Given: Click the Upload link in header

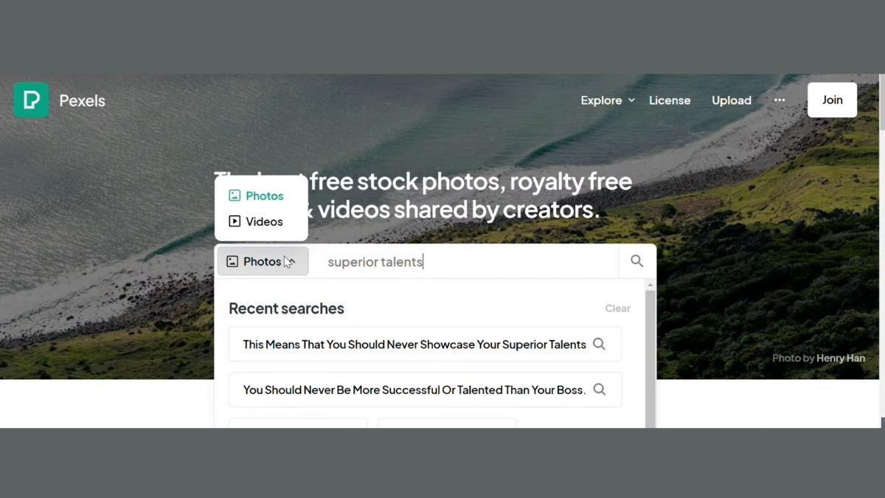Looking at the screenshot, I should [732, 100].
